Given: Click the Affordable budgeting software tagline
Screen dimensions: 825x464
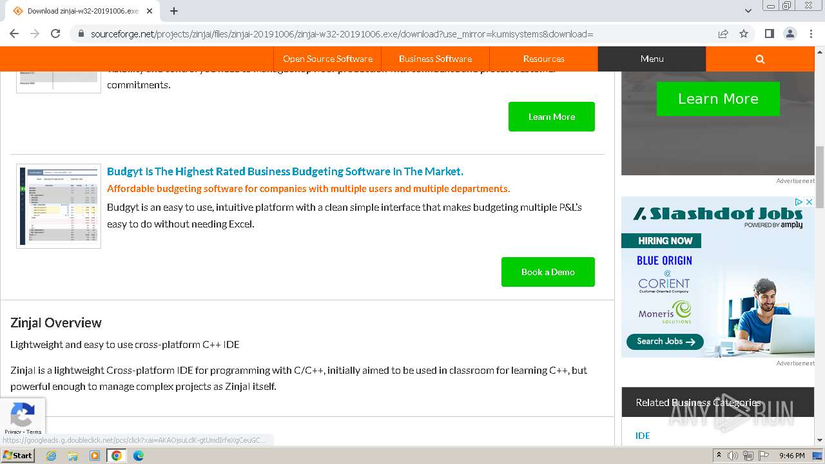Looking at the screenshot, I should [308, 189].
